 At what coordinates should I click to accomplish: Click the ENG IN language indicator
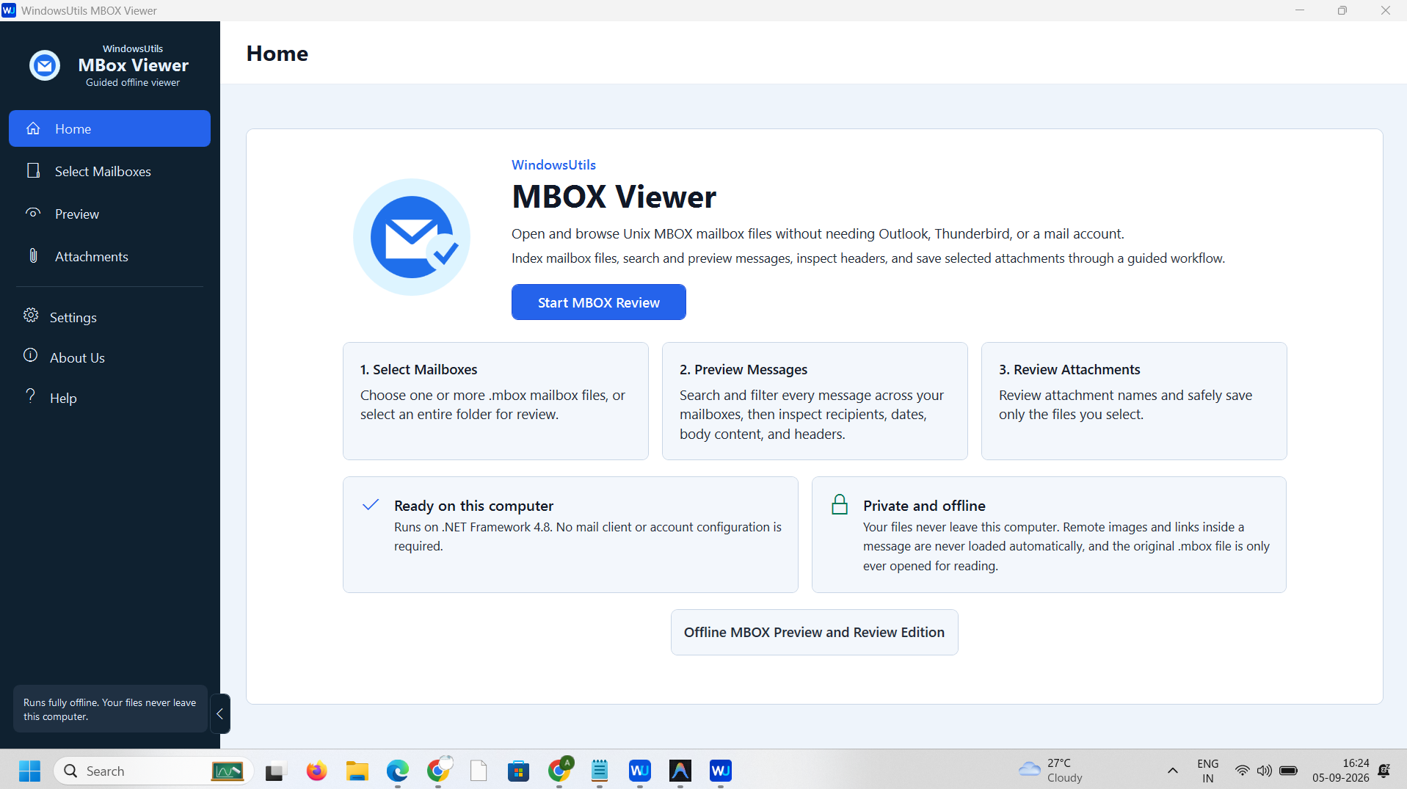[x=1207, y=771]
